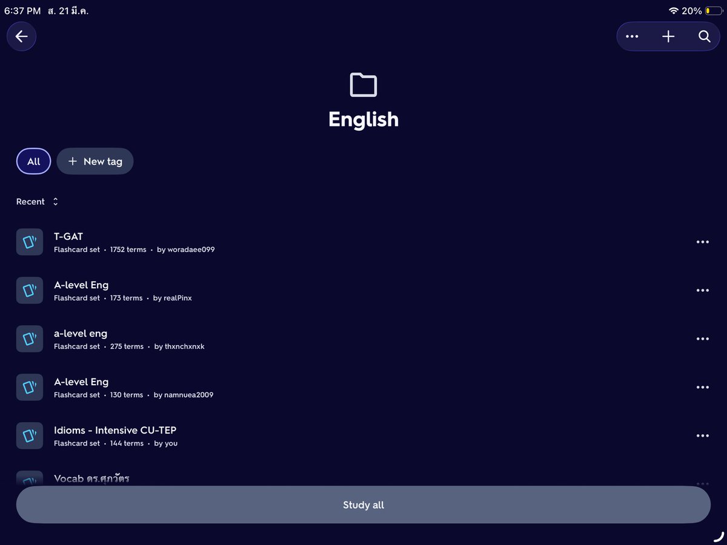Click the 1752 terms label
Image resolution: width=727 pixels, height=545 pixels.
click(128, 249)
